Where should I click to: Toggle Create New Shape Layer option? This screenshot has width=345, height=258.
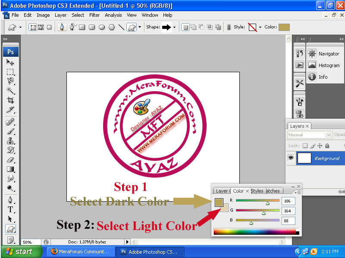point(185,27)
